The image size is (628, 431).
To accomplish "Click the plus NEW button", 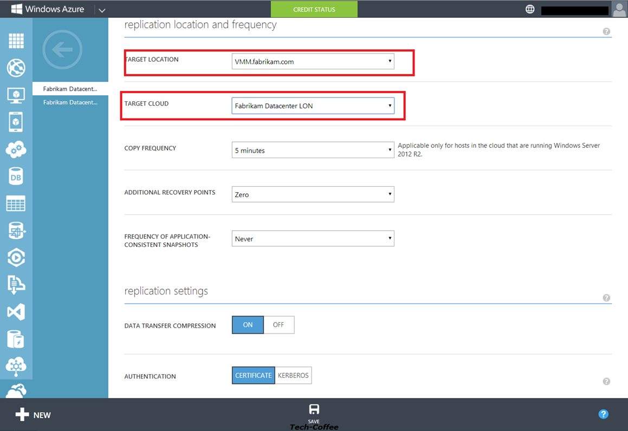I will [x=33, y=415].
